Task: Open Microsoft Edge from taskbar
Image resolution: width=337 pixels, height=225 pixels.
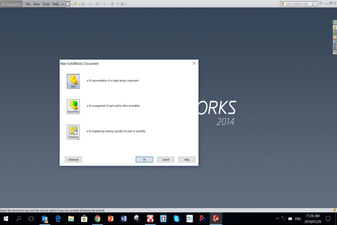Action: click(x=58, y=219)
